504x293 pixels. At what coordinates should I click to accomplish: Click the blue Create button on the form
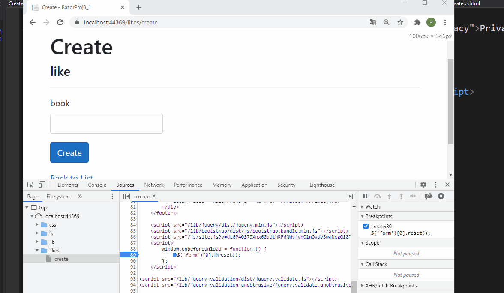[x=69, y=152]
